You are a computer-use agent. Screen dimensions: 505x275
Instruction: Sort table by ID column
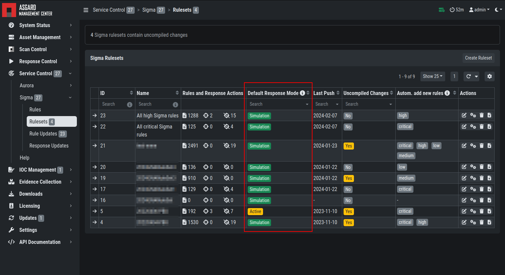pyautogui.click(x=131, y=93)
